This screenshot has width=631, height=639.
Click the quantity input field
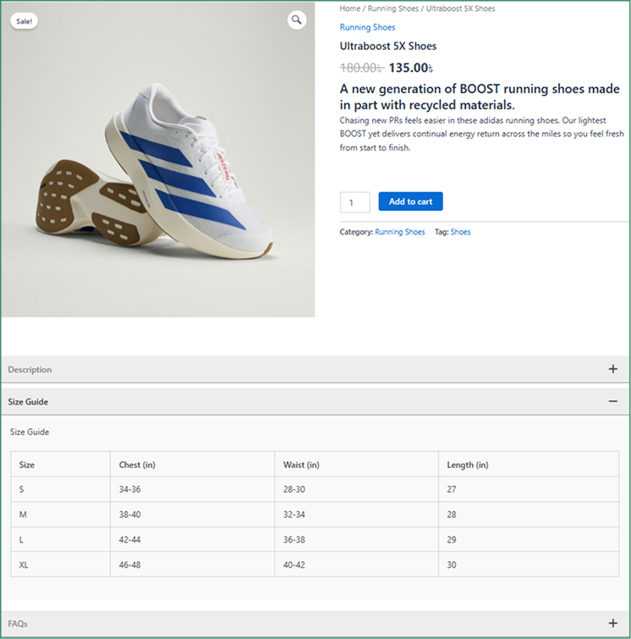(354, 202)
